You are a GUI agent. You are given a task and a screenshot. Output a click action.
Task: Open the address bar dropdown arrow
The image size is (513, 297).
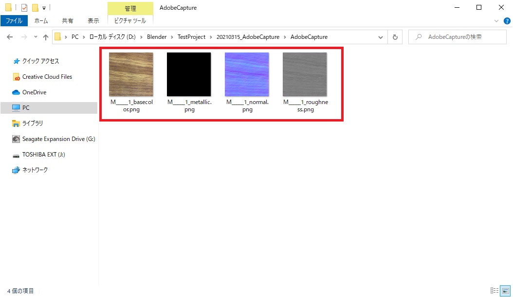[x=381, y=36]
